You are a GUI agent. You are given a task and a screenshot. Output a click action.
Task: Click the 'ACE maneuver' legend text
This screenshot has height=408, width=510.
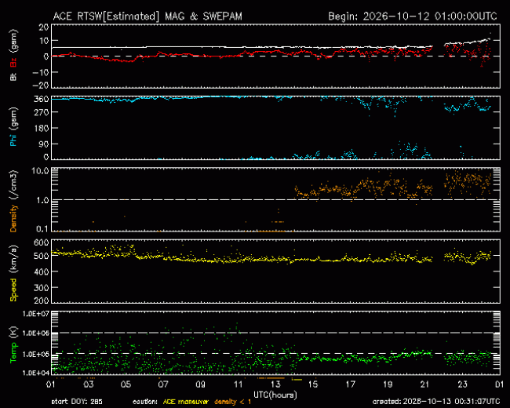click(x=185, y=402)
